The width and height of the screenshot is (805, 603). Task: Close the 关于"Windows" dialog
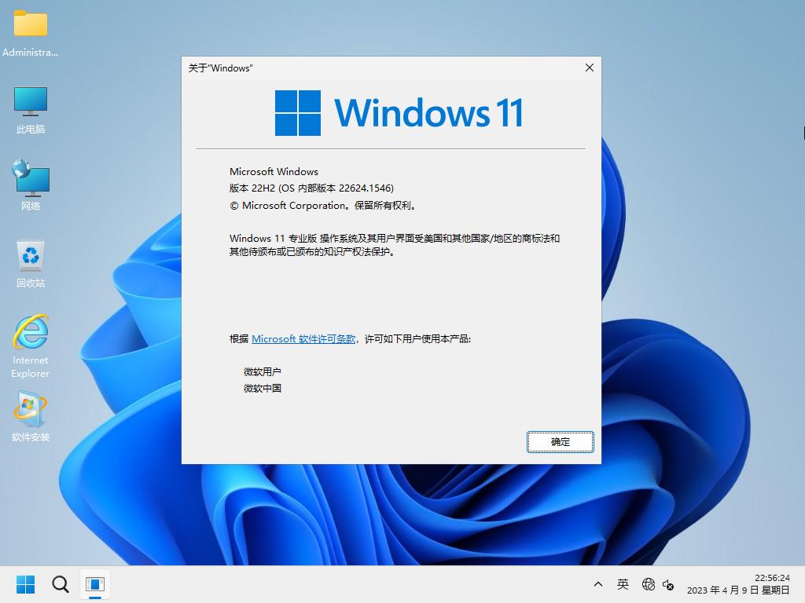(589, 68)
